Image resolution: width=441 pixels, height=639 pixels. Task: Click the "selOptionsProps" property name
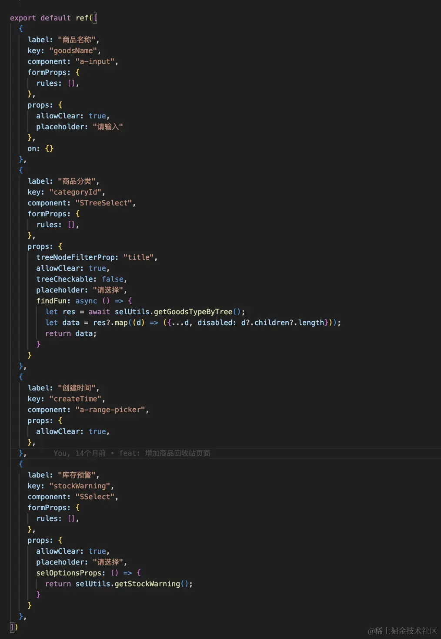[69, 573]
